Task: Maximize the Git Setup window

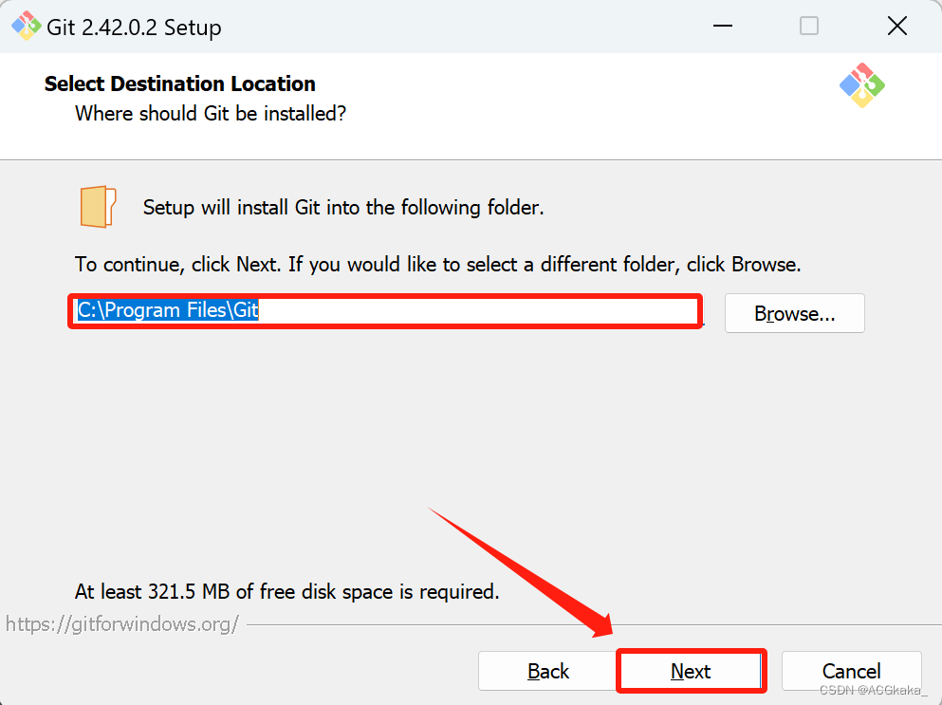Action: point(808,26)
